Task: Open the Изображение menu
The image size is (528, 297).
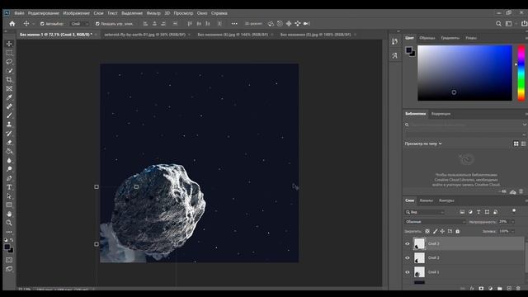Action: (x=77, y=13)
